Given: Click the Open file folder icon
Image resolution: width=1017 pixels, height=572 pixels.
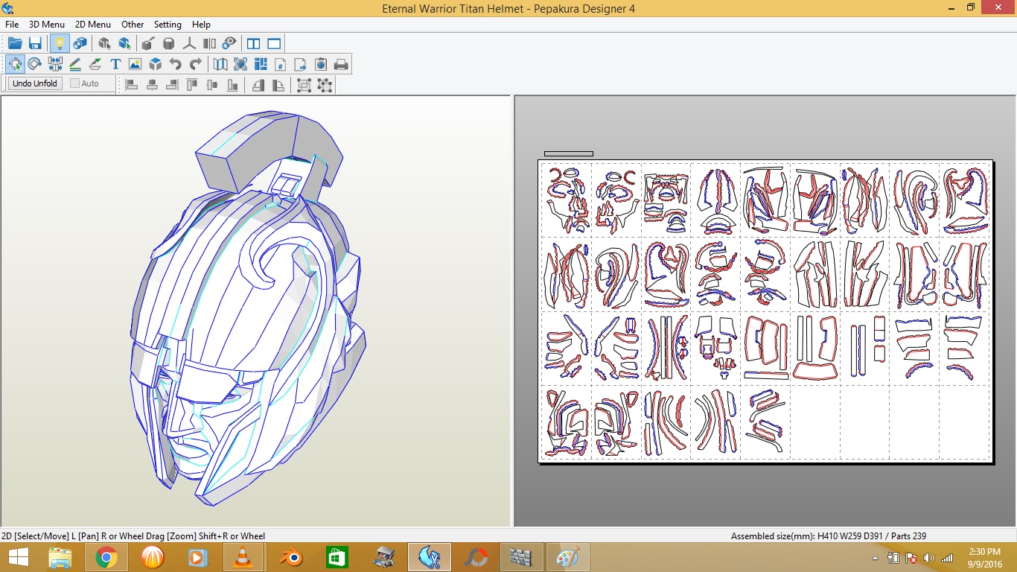Looking at the screenshot, I should point(15,43).
